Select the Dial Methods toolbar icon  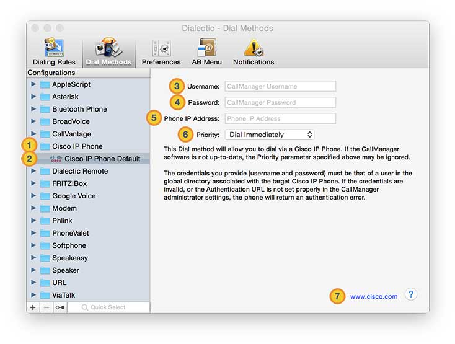[108, 51]
